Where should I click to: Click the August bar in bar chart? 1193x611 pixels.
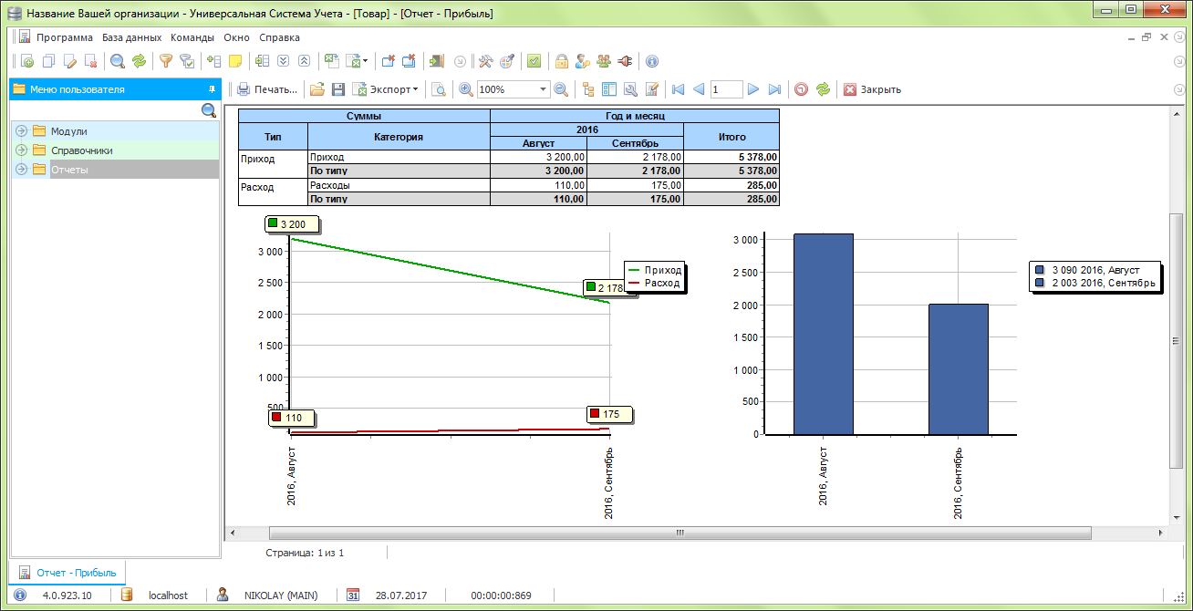824,334
